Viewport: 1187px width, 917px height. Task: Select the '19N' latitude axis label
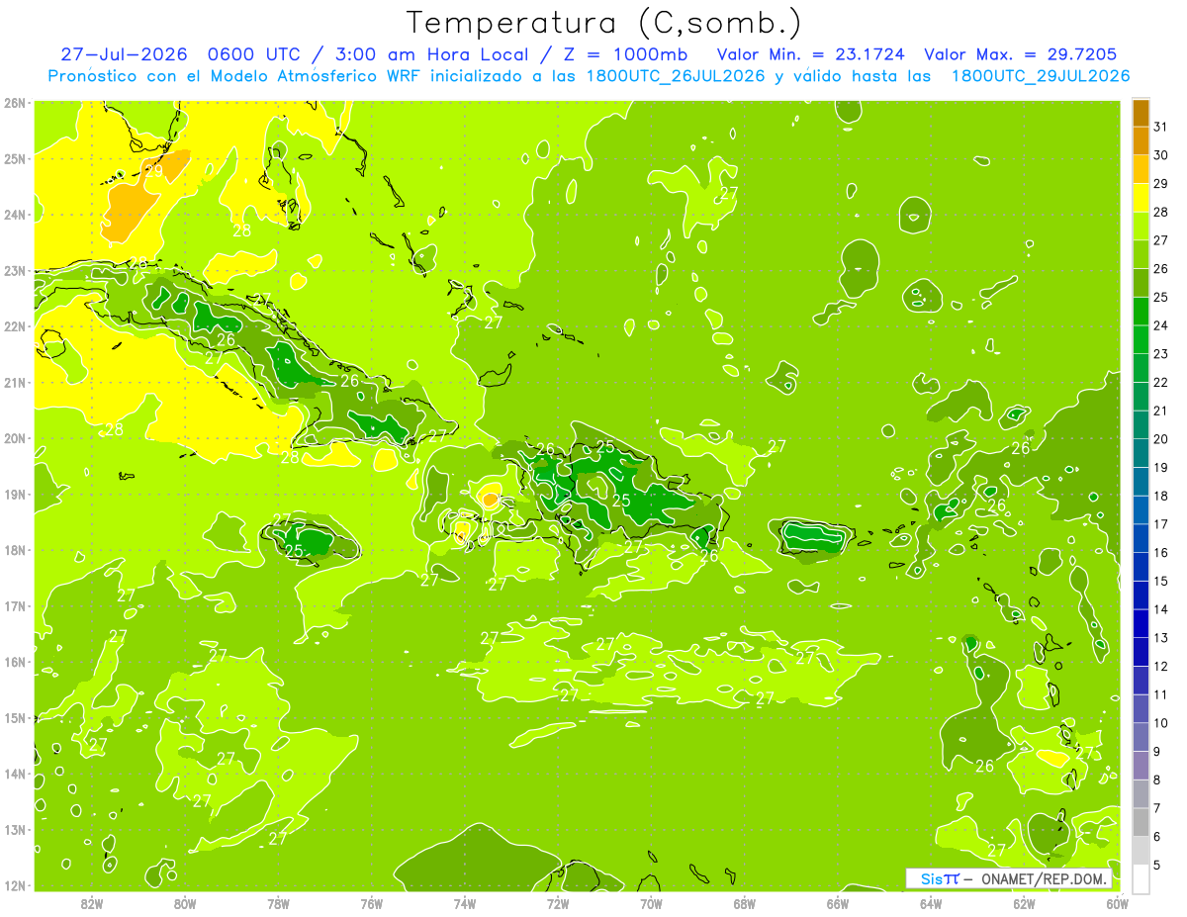point(15,494)
